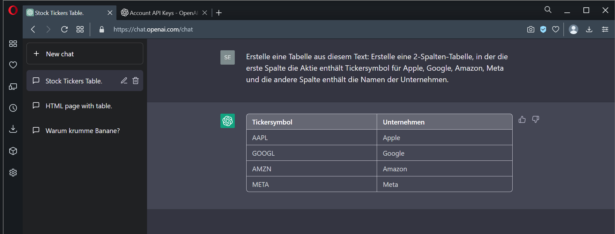
Task: Close the Stock Tickers Table tab
Action: point(110,13)
